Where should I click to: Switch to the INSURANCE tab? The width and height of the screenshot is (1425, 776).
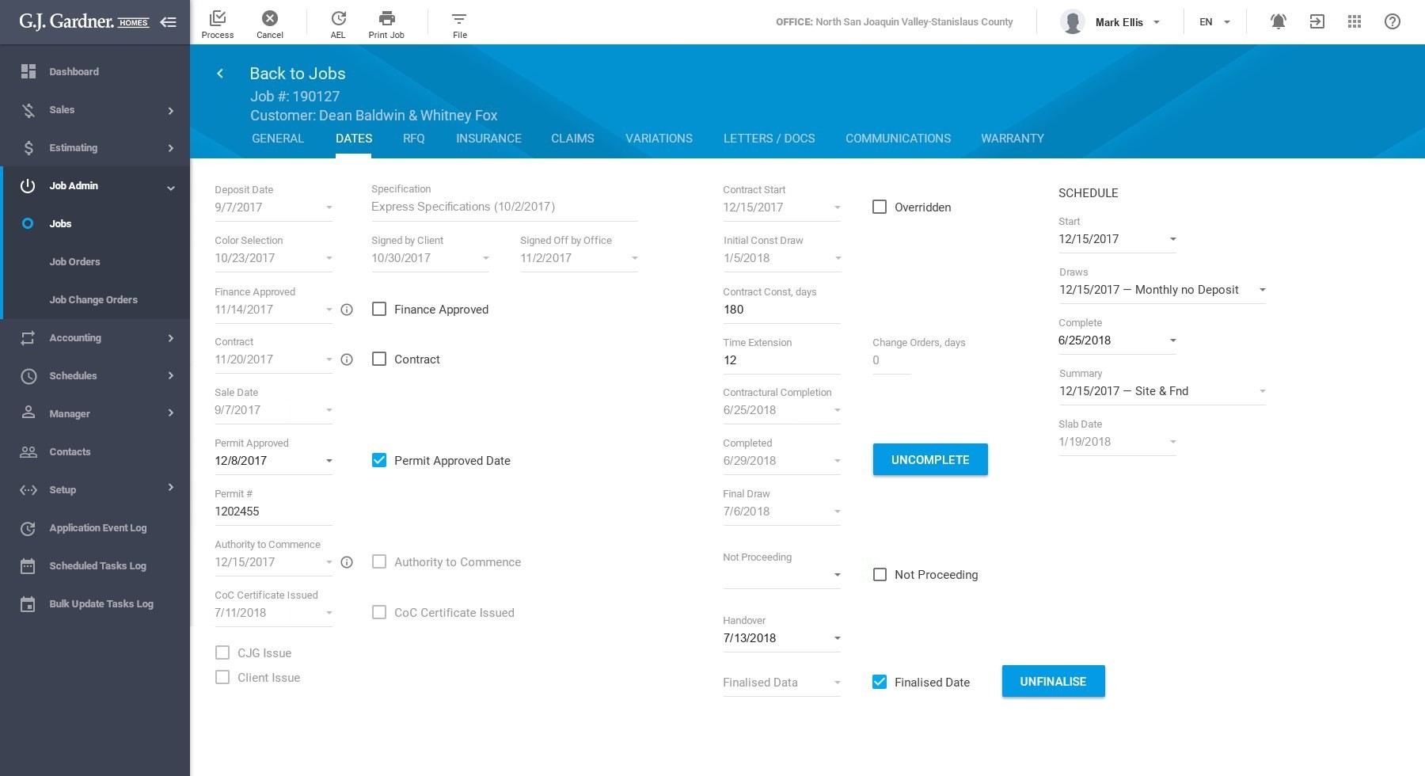pos(488,139)
